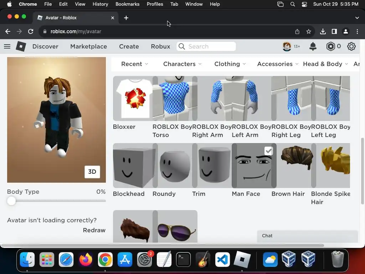Open the Roblox hamburger navigation menu

click(x=7, y=46)
